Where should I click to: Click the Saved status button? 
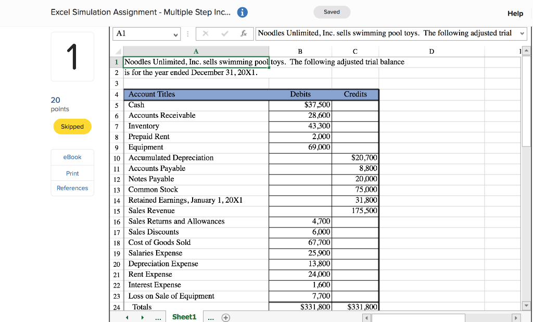pyautogui.click(x=332, y=12)
